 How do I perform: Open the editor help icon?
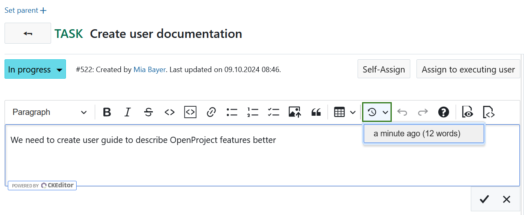pos(443,112)
